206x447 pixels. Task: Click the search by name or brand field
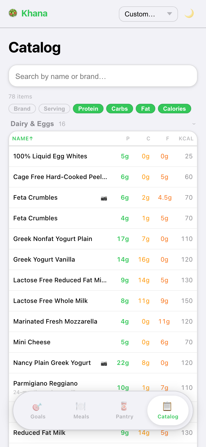click(103, 76)
